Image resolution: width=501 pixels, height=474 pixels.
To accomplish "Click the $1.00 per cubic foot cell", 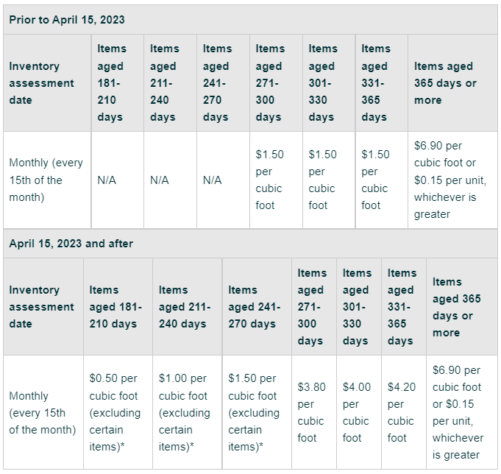I will tap(188, 412).
